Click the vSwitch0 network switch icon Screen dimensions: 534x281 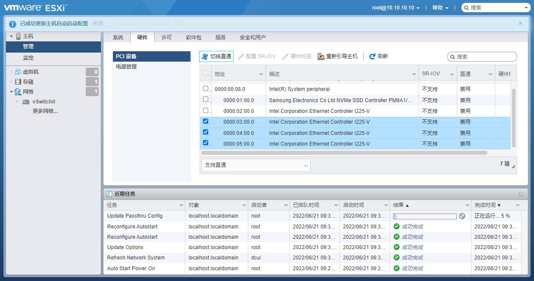coord(26,101)
